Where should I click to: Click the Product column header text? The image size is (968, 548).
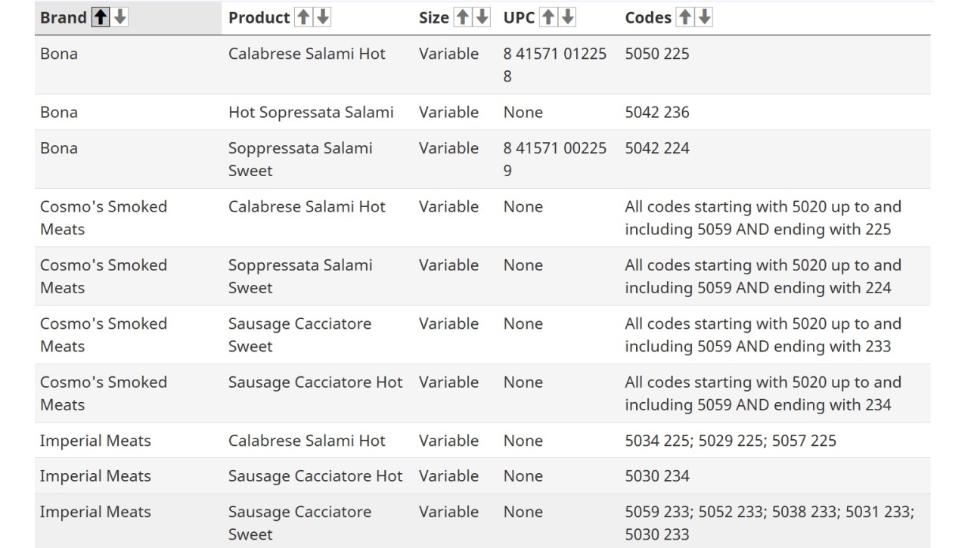[x=259, y=17]
